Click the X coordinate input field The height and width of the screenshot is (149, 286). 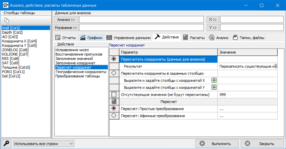pos(252,20)
